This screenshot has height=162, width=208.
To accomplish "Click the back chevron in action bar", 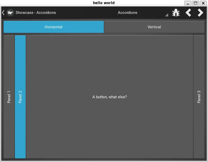I will [3, 13].
